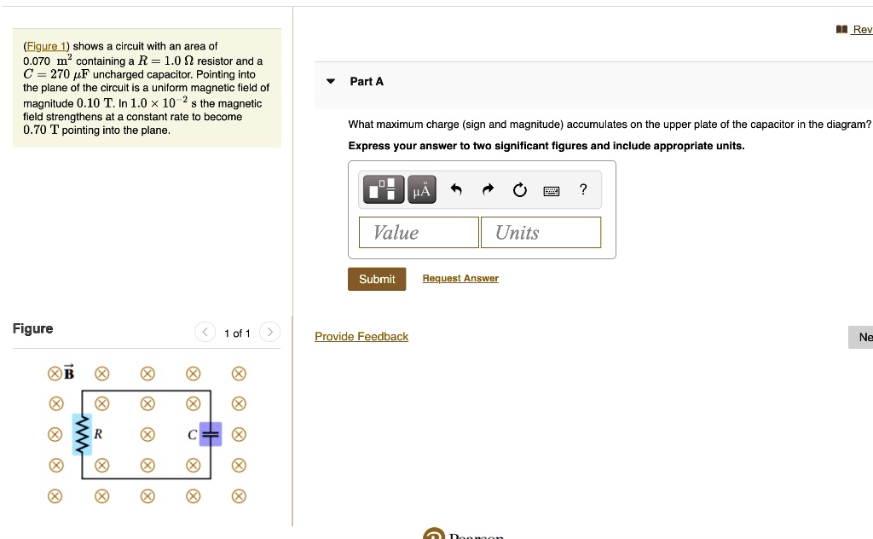Viewport: 873px width, 539px height.
Task: Open keyboard shortcuts from answer toolbar
Action: (552, 190)
